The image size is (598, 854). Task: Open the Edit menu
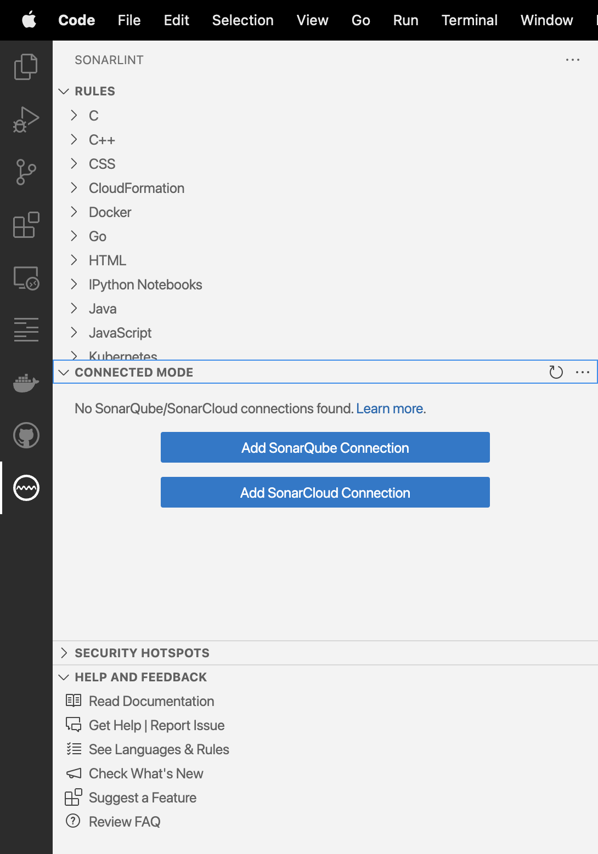click(x=176, y=20)
